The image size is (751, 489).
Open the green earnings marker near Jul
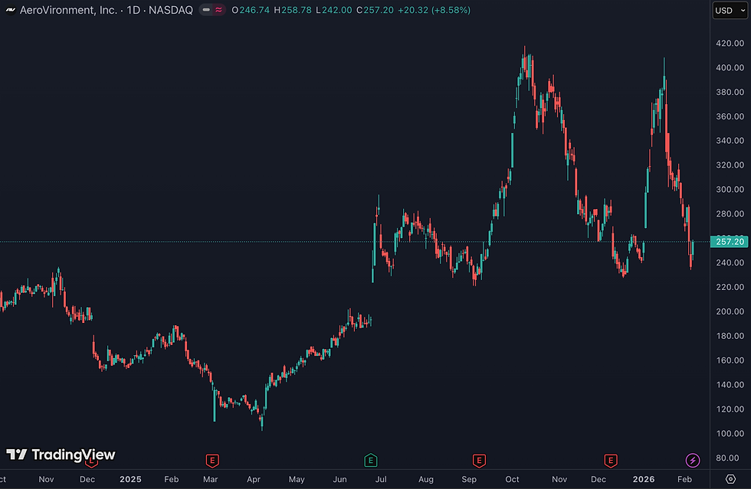[371, 461]
